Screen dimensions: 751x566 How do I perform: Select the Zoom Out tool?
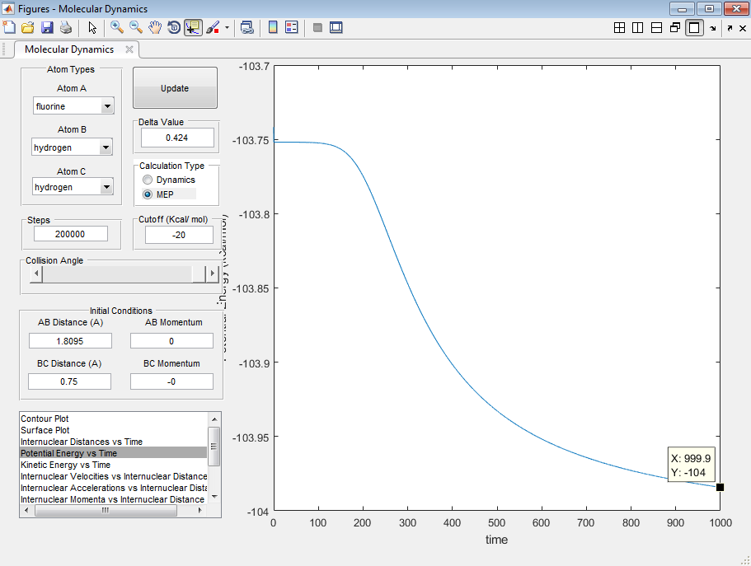[x=136, y=27]
